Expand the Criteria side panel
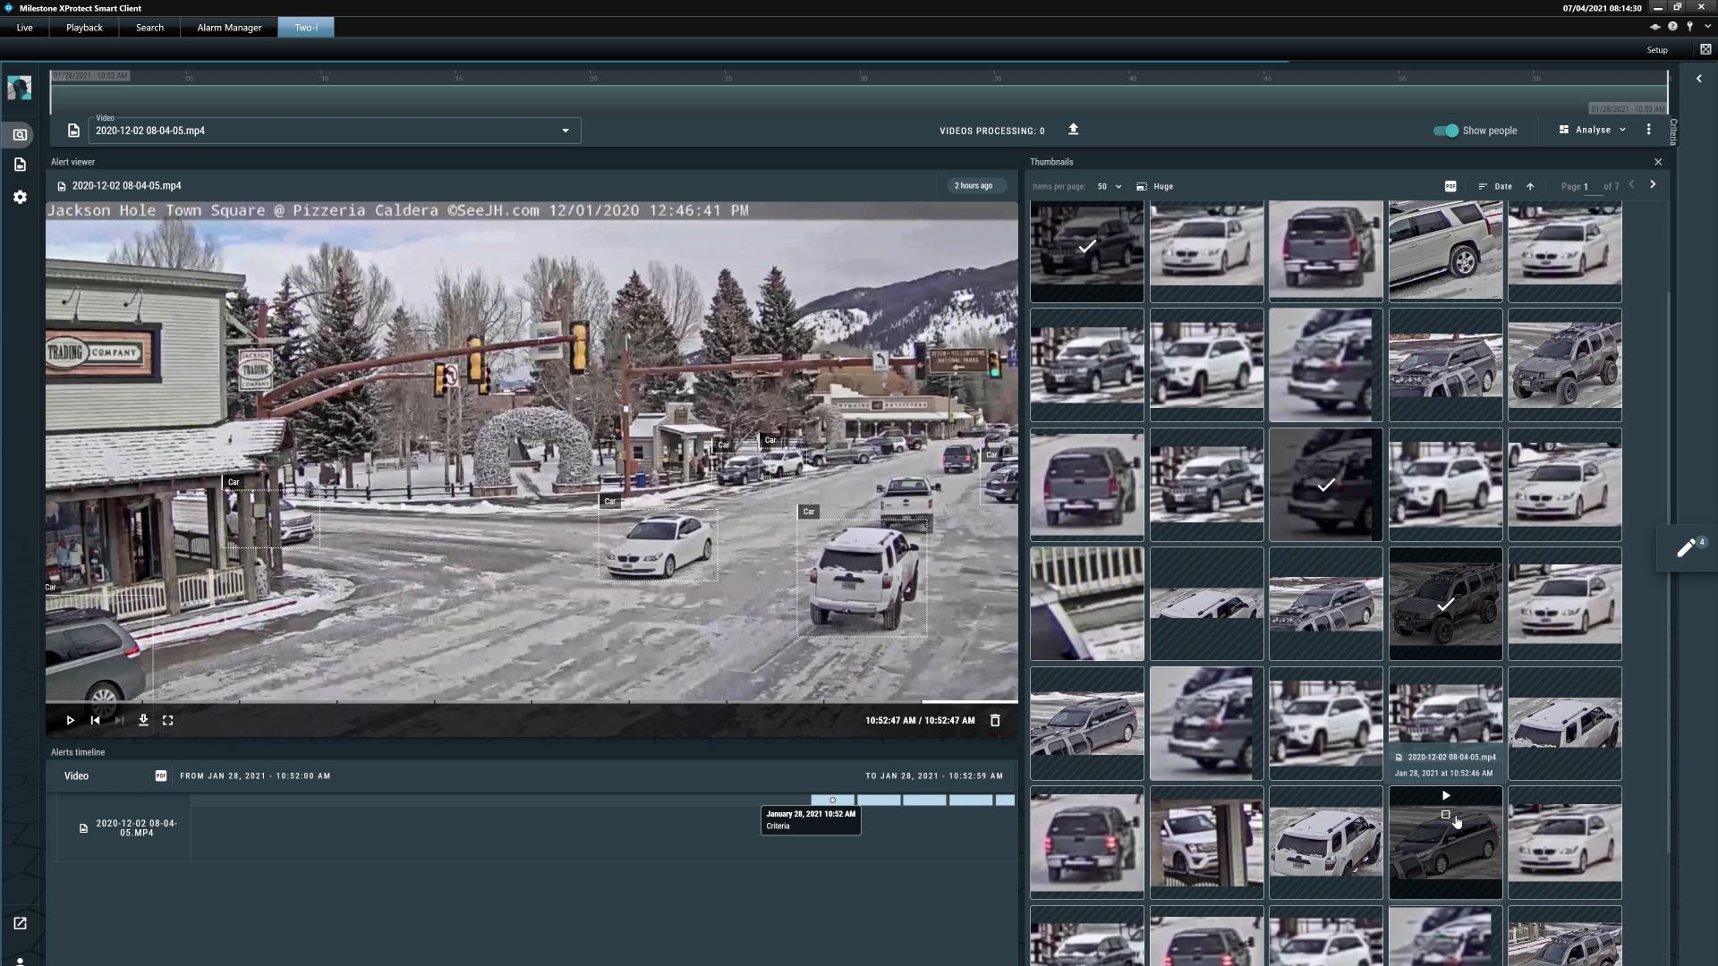Viewport: 1718px width, 966px height. tap(1672, 132)
